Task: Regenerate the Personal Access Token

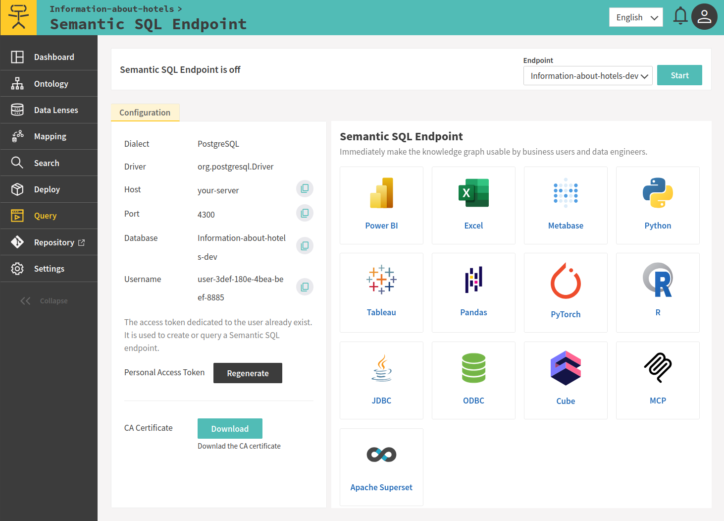Action: [248, 373]
